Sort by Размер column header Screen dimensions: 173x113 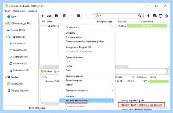coord(122,22)
